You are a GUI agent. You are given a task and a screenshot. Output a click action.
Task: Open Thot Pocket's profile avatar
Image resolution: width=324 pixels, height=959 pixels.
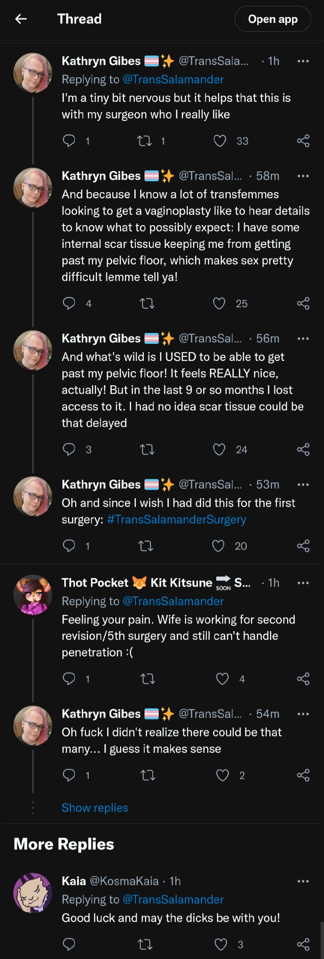pyautogui.click(x=33, y=594)
